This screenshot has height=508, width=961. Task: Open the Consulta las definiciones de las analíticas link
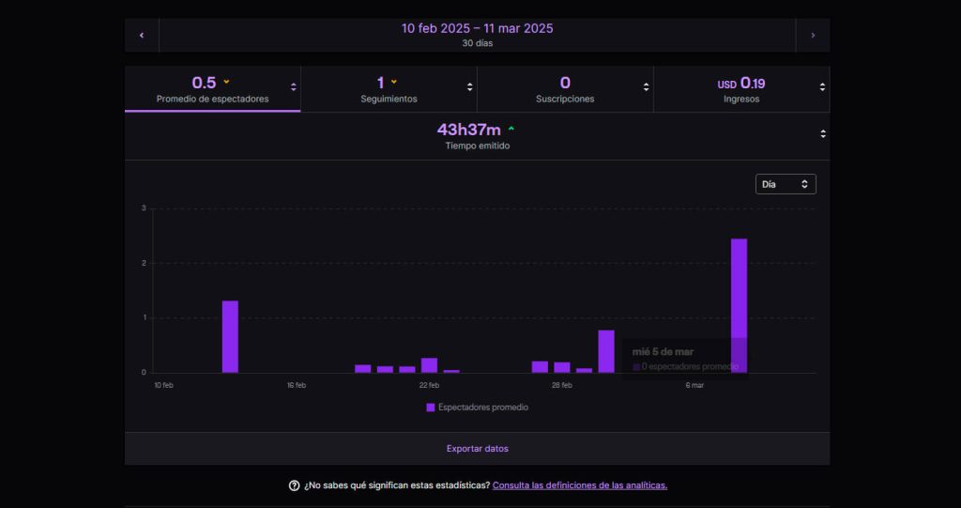(x=579, y=485)
